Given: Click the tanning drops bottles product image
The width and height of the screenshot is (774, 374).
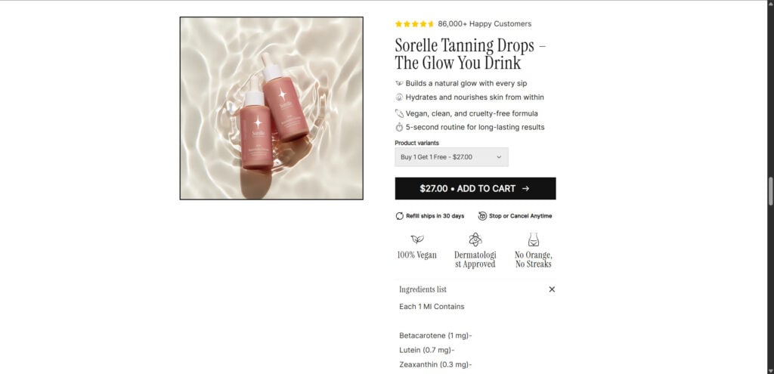Looking at the screenshot, I should pos(271,109).
